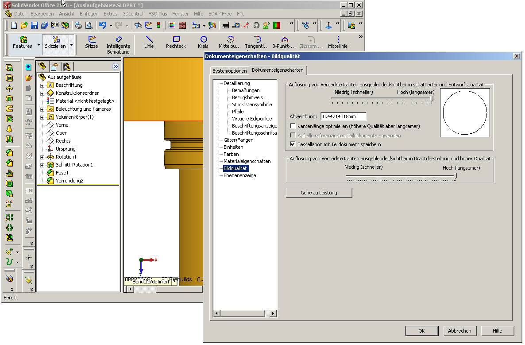The image size is (525, 345).
Task: Click the brick wall texture icon
Action: tap(182, 25)
